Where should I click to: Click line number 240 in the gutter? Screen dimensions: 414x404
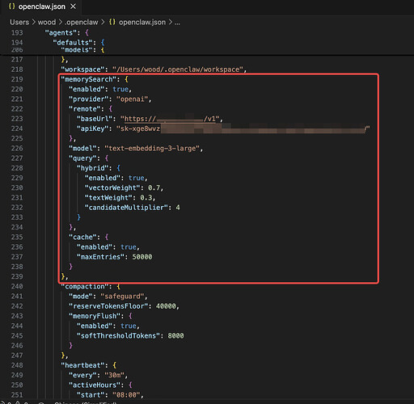(x=17, y=286)
